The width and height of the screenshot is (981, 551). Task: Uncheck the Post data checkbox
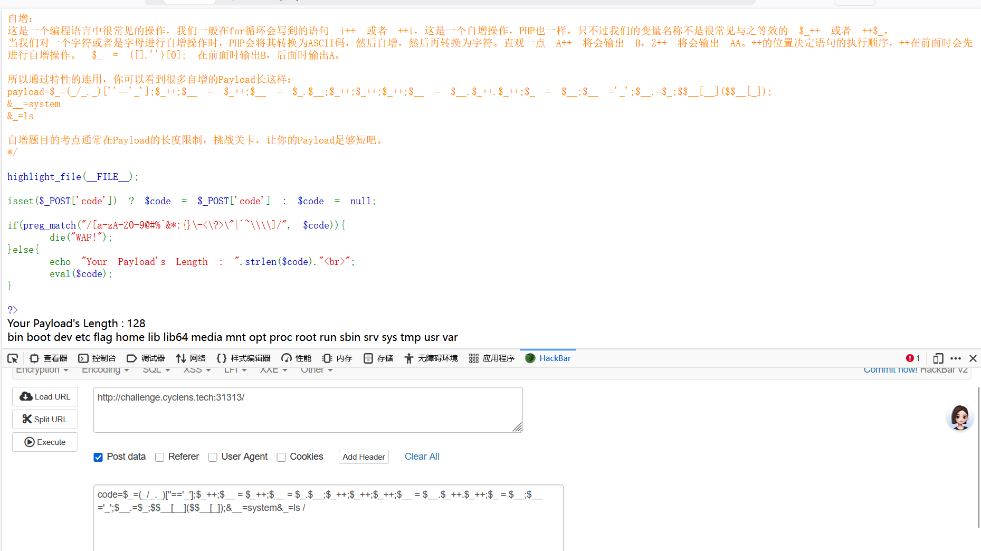(x=98, y=457)
